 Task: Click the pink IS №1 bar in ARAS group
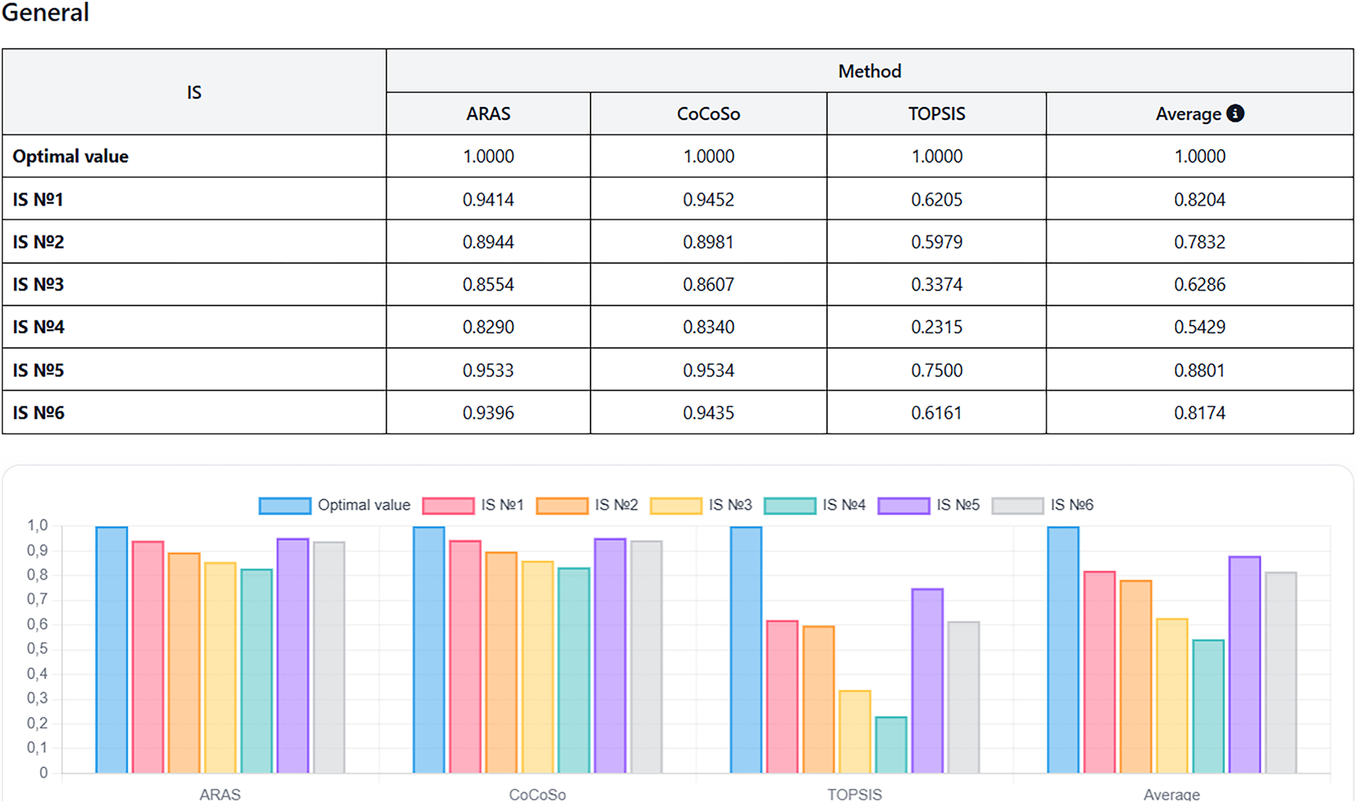pos(148,657)
